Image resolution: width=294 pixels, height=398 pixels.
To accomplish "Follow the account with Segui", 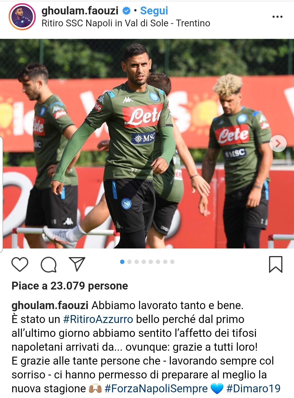I will (154, 11).
